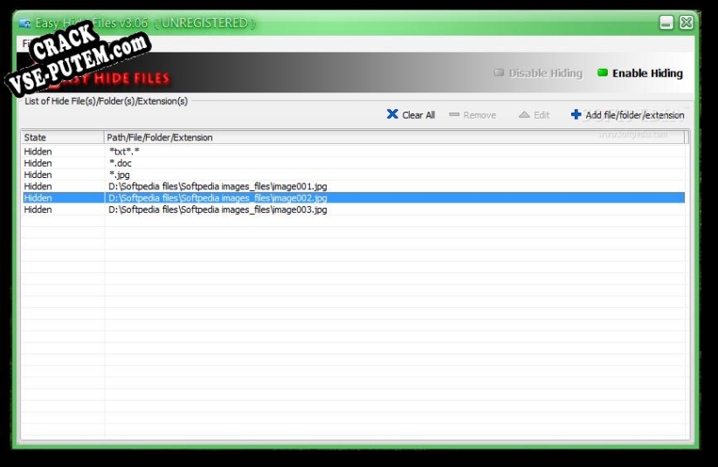Click the grey Disable Hiding indicator
Image resolution: width=718 pixels, height=467 pixels.
[499, 72]
